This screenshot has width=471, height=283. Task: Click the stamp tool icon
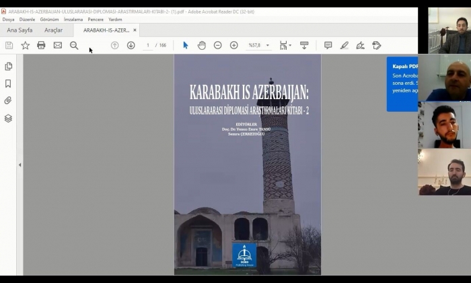point(376,45)
